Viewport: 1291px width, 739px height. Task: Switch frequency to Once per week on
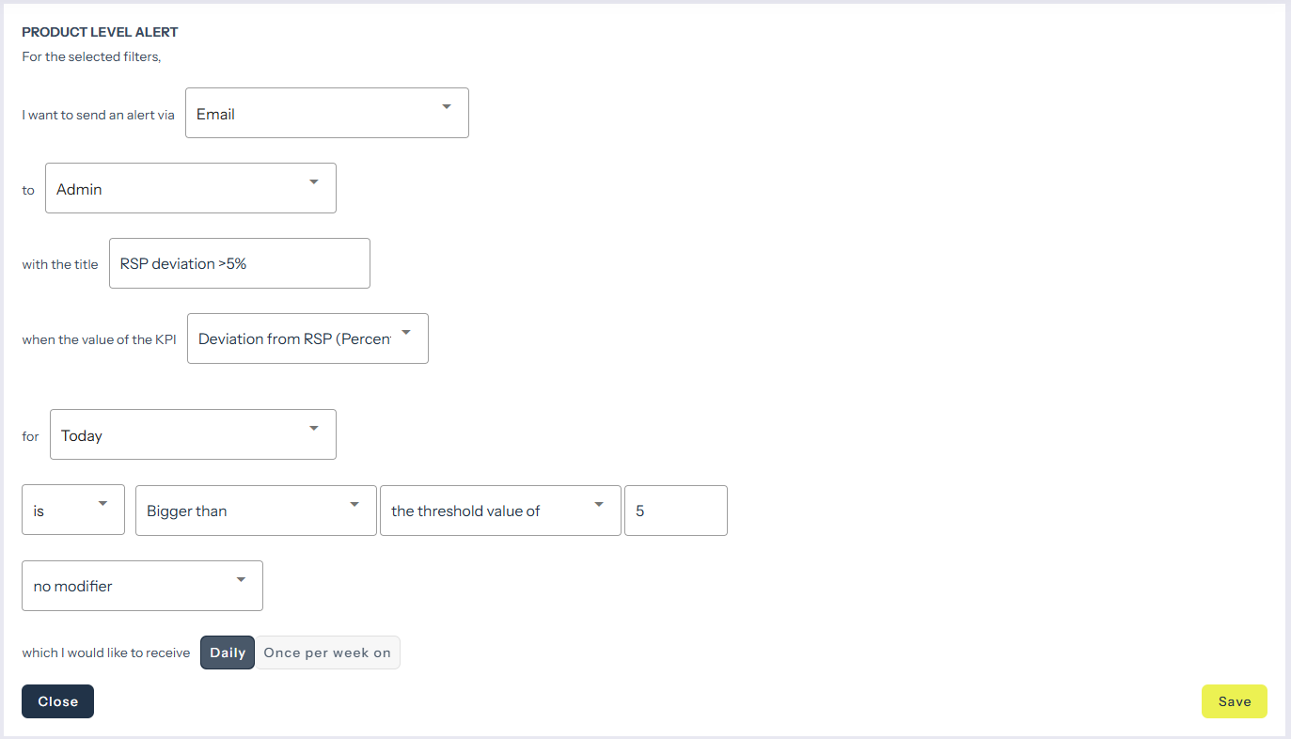point(327,653)
